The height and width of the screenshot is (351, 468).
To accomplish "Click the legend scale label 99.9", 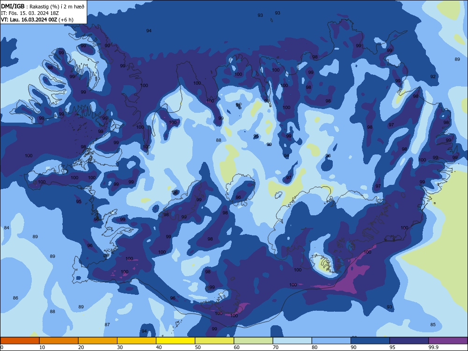I will [x=433, y=347].
